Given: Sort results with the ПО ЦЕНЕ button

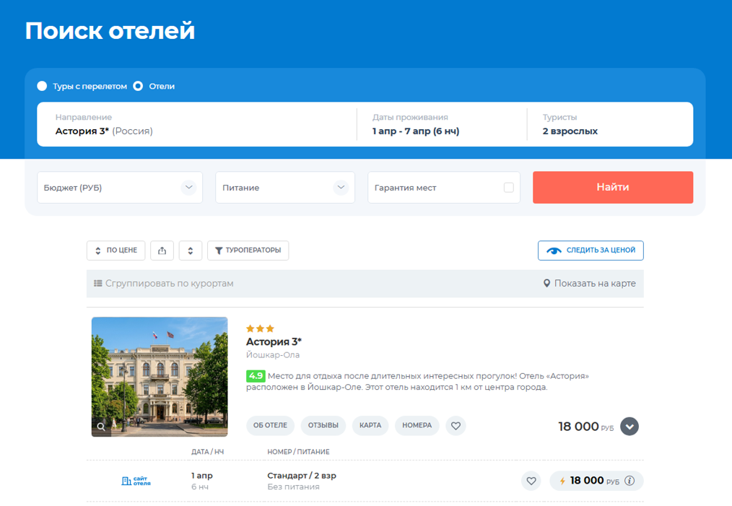Looking at the screenshot, I should point(116,250).
